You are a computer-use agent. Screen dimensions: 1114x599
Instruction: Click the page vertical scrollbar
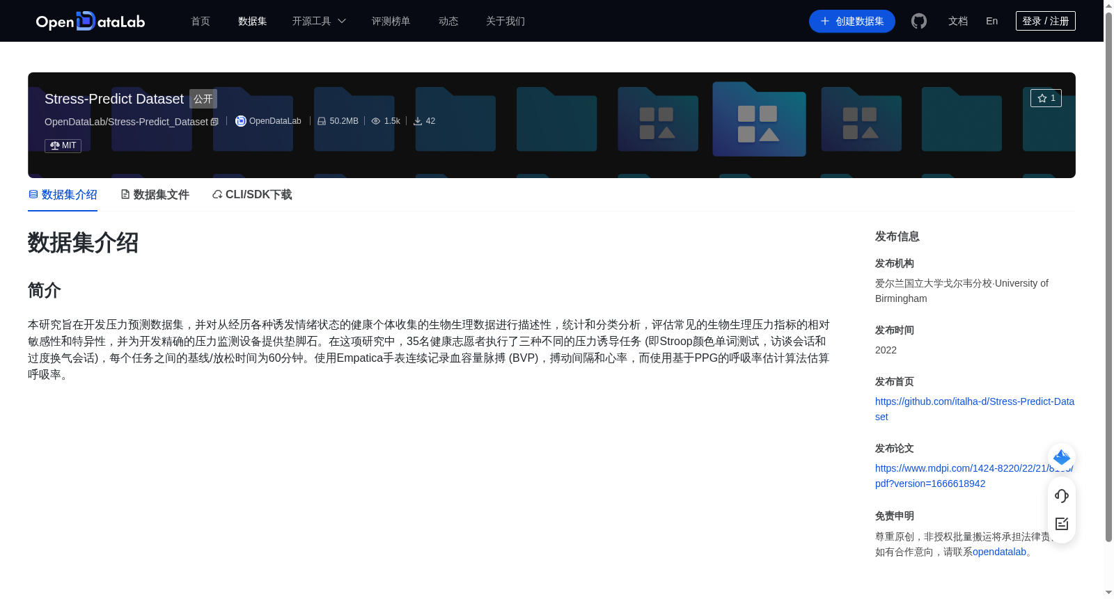click(1108, 276)
